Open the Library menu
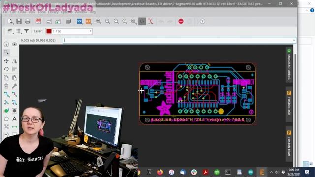 tap(53, 12)
